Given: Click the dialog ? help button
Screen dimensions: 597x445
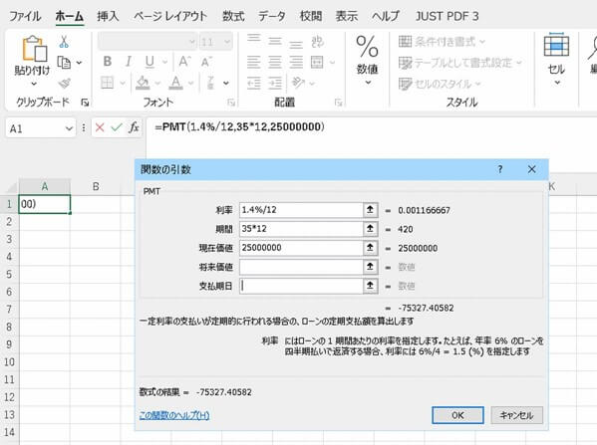Looking at the screenshot, I should click(x=500, y=169).
